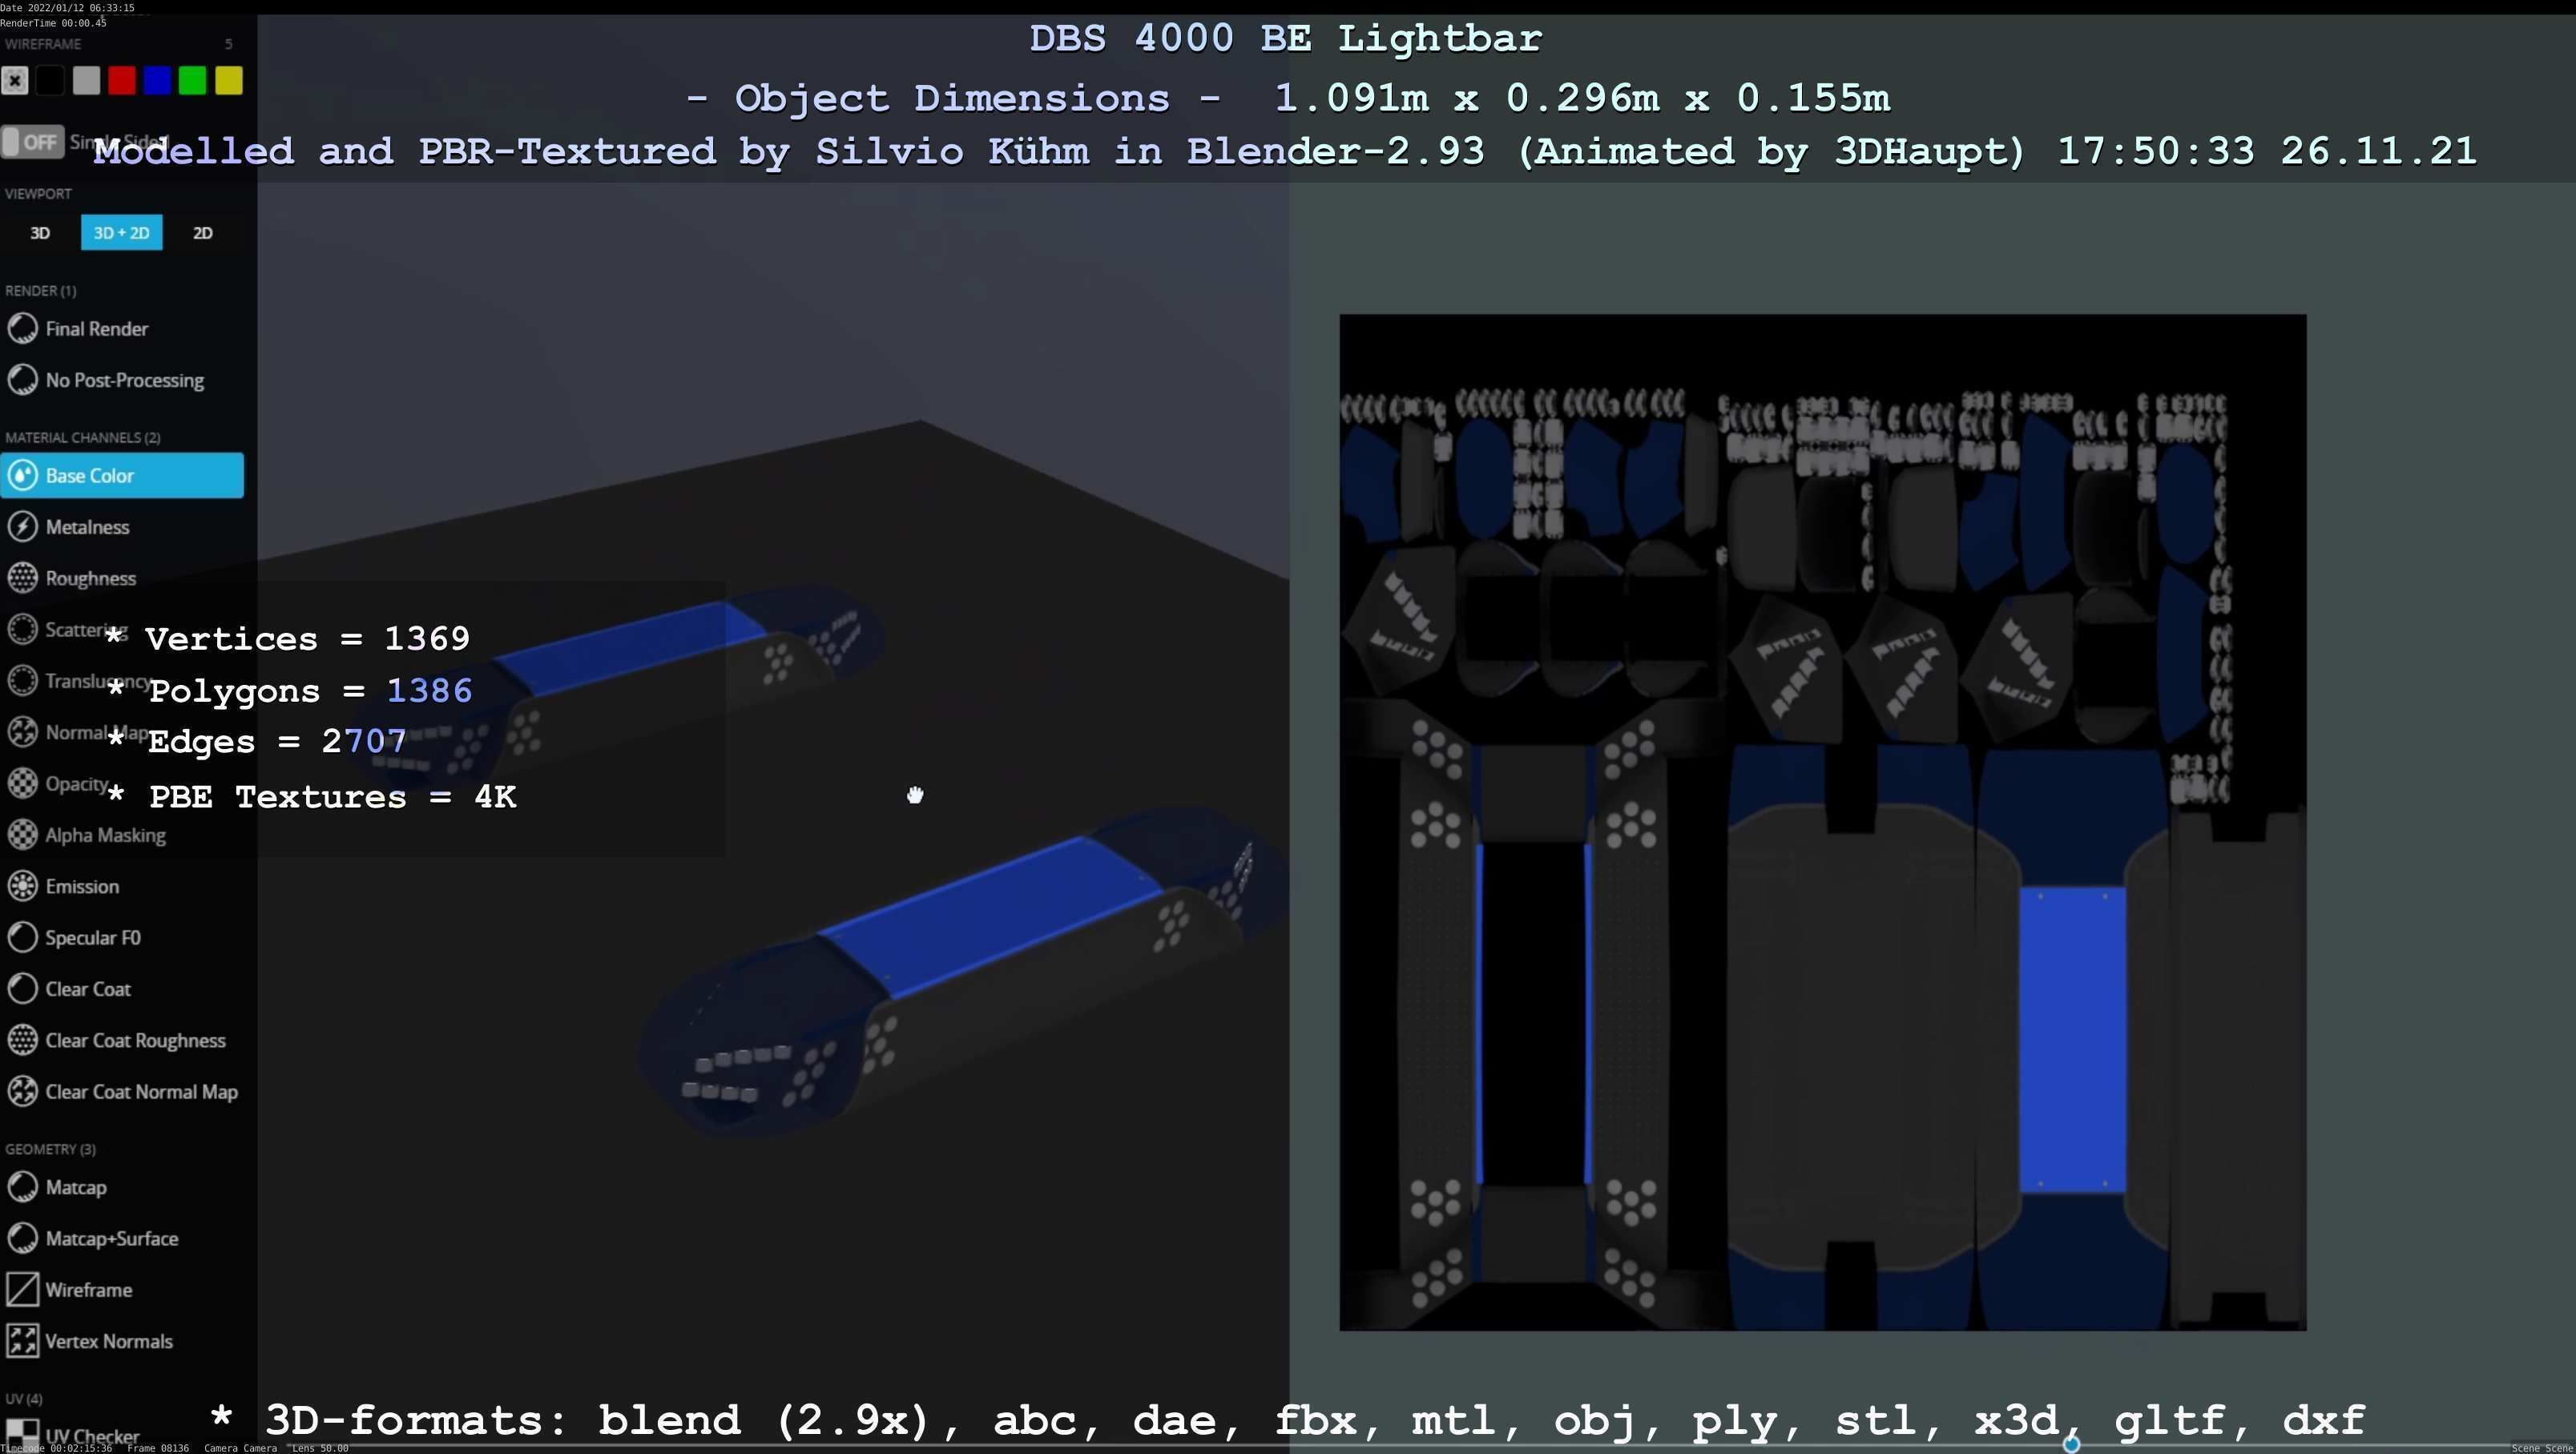Pick the black wireframe color
The image size is (2576, 1454).
[50, 80]
